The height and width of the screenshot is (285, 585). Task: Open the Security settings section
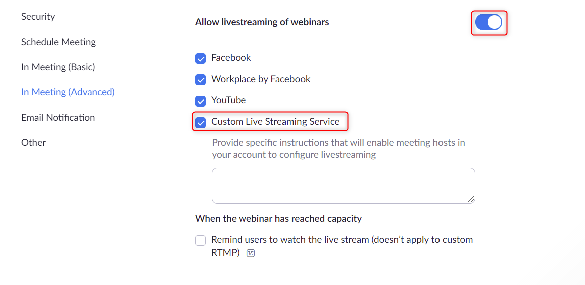[x=38, y=17]
